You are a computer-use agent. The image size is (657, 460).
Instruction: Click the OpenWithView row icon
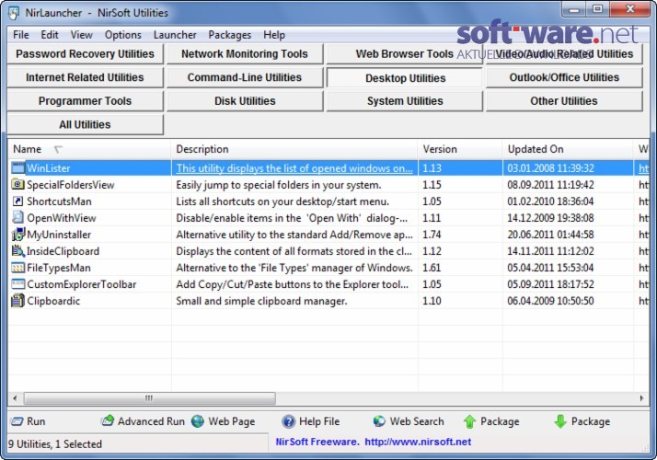(x=18, y=217)
